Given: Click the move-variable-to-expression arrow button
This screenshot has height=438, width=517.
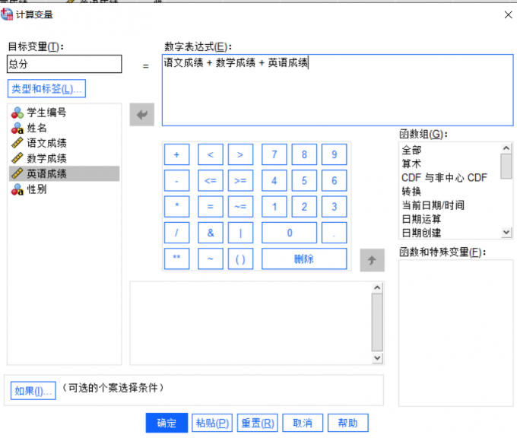Looking at the screenshot, I should [141, 115].
